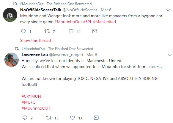The image size is (173, 123).
Task: Open Lawrence Lau's profile picture
Action: tap(12, 60)
